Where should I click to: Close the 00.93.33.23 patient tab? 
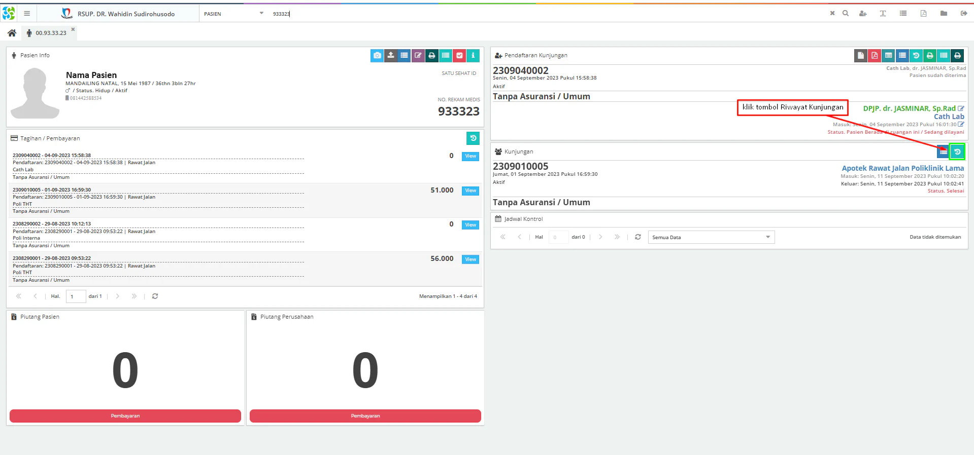tap(73, 29)
